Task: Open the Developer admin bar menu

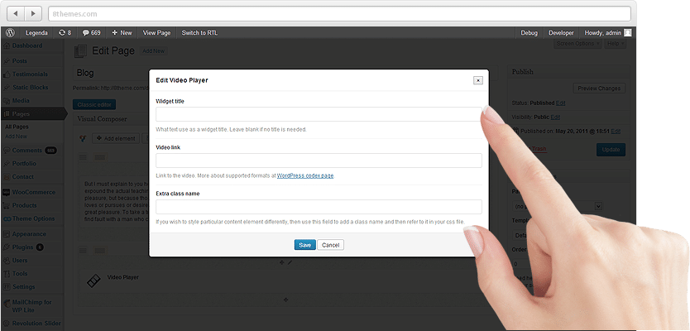Action: [x=561, y=32]
